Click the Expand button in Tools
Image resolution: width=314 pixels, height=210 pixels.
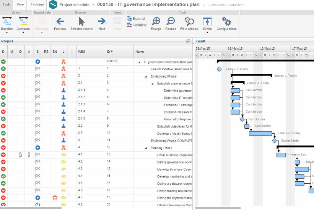coord(136,19)
